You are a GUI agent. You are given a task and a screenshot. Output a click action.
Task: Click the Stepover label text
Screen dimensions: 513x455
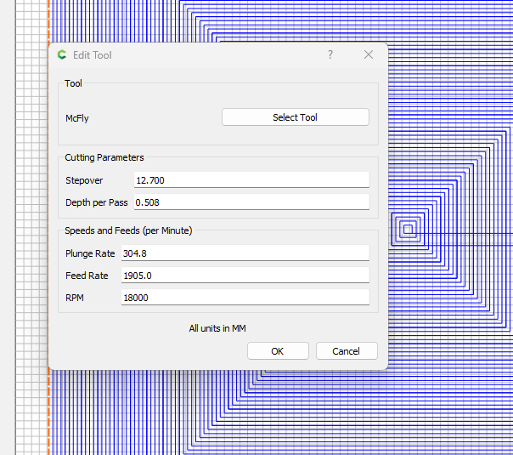(x=85, y=180)
